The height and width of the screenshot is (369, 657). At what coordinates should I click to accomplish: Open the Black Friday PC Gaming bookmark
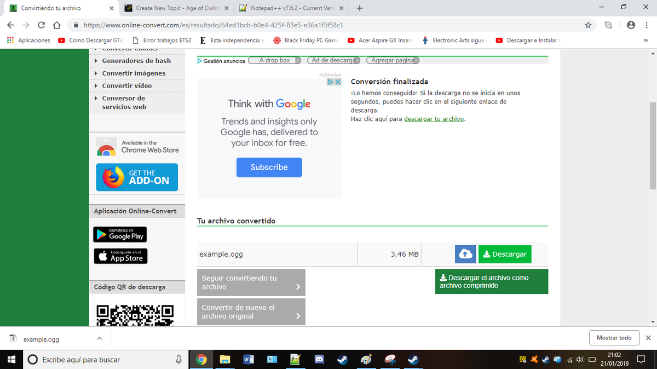306,40
